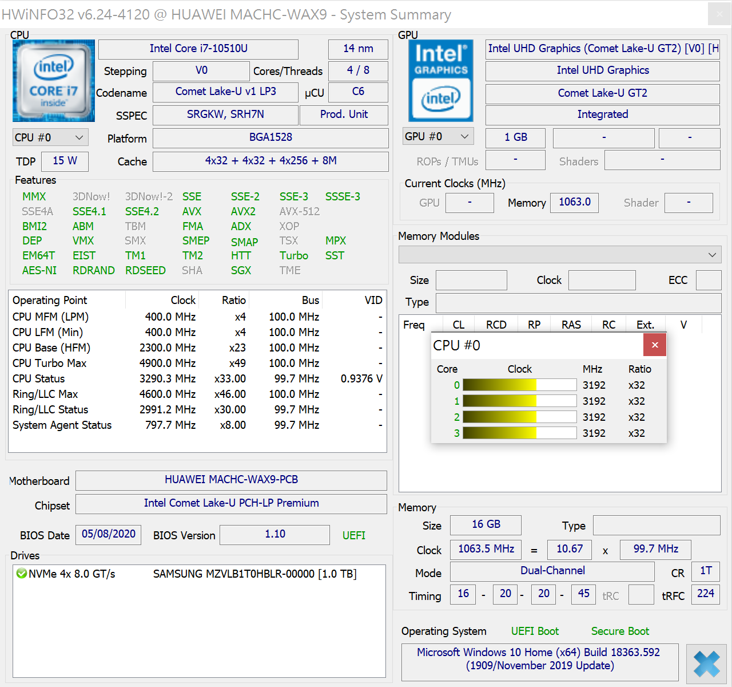Click the VID column header
The width and height of the screenshot is (732, 687).
pyautogui.click(x=355, y=300)
